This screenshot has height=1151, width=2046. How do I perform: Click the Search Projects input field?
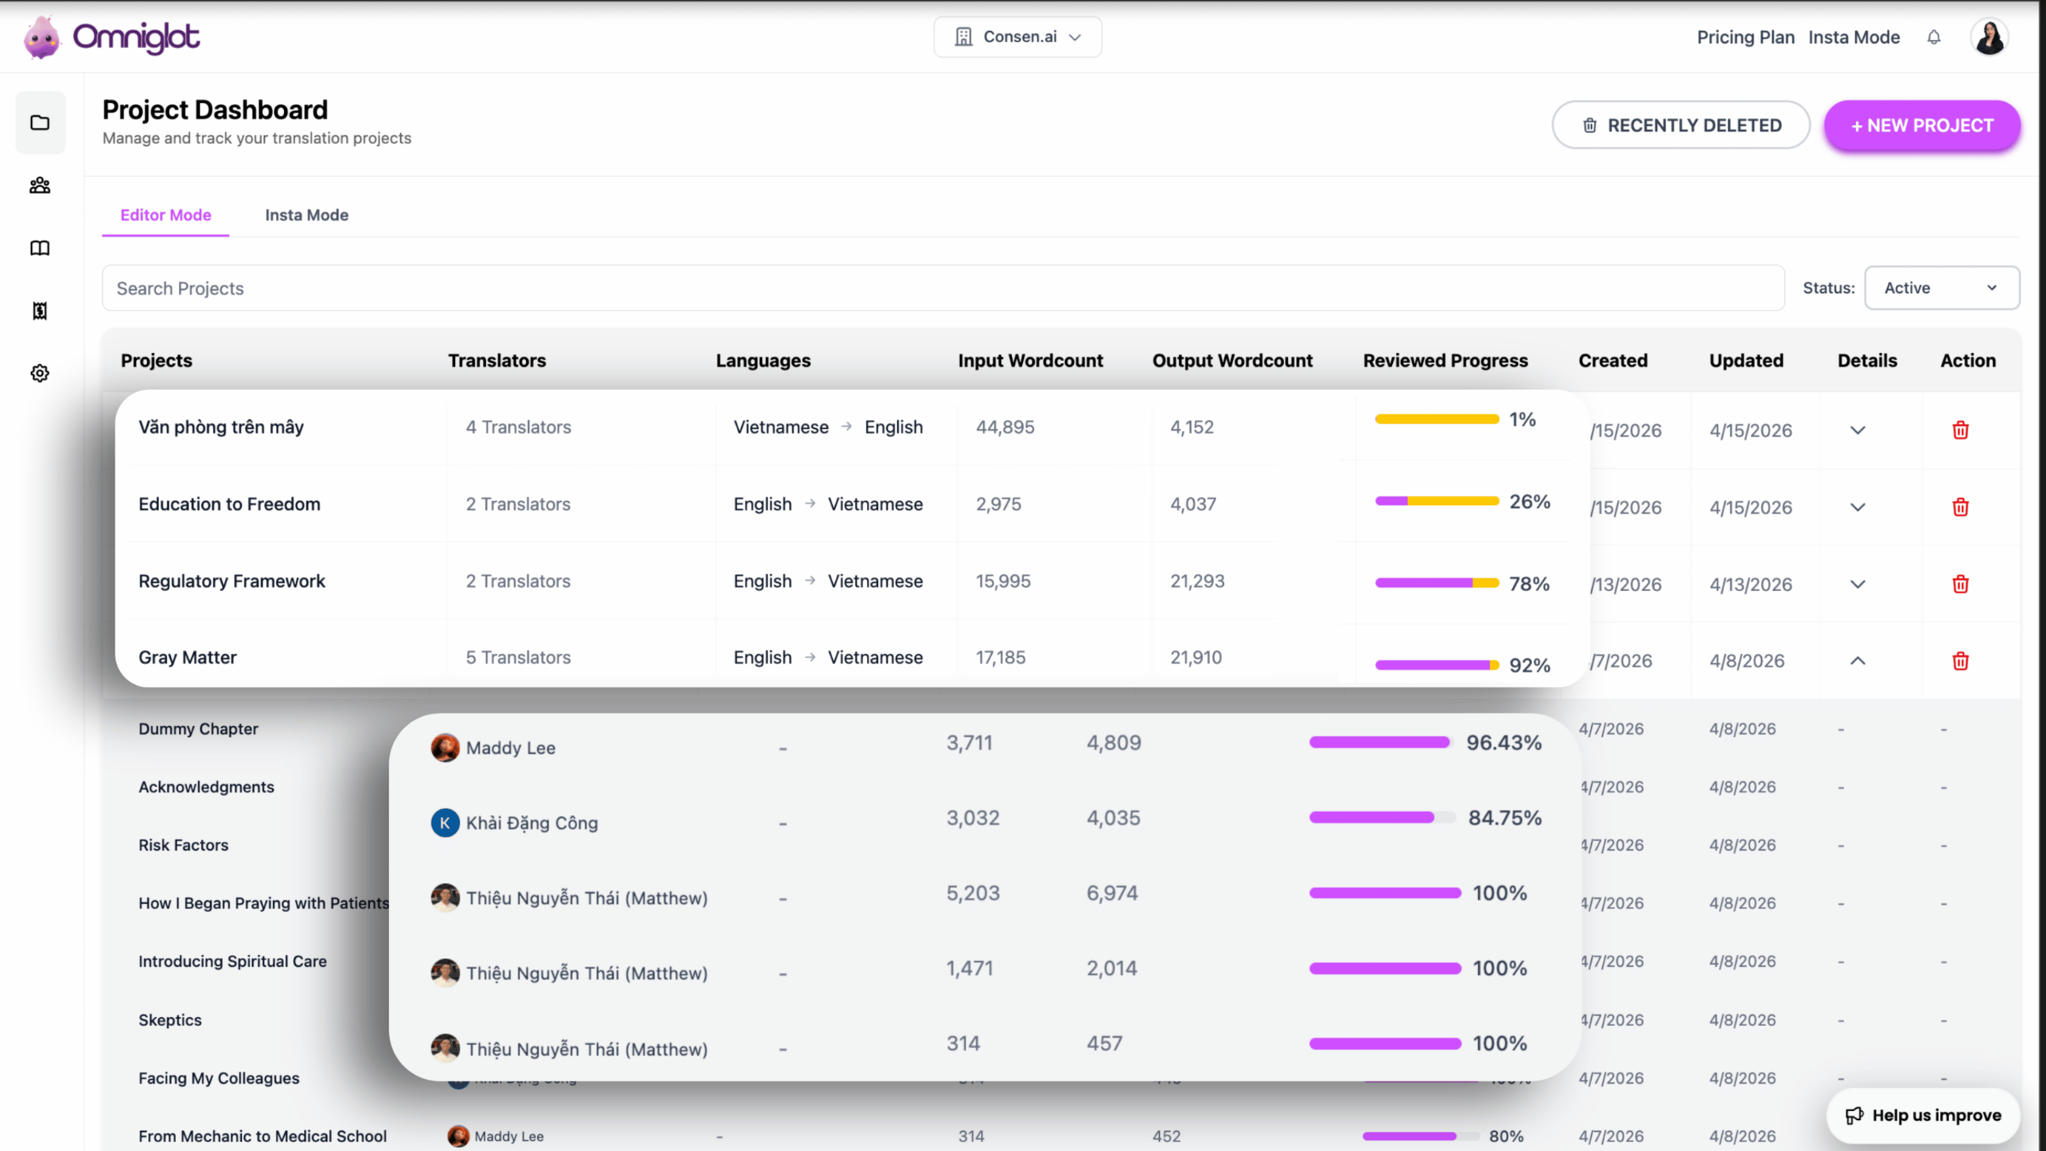(x=942, y=287)
